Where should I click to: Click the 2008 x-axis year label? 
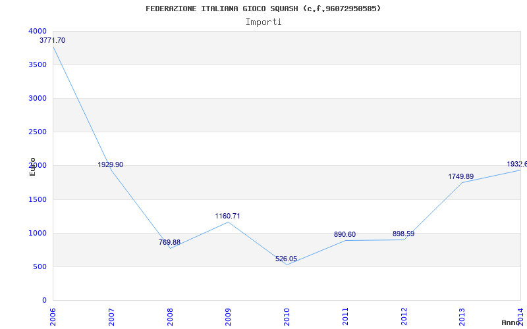pos(170,316)
